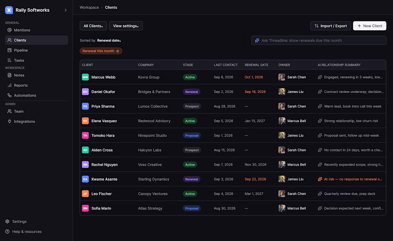The image size is (393, 241).
Task: Open the View settings dropdown
Action: (x=126, y=26)
